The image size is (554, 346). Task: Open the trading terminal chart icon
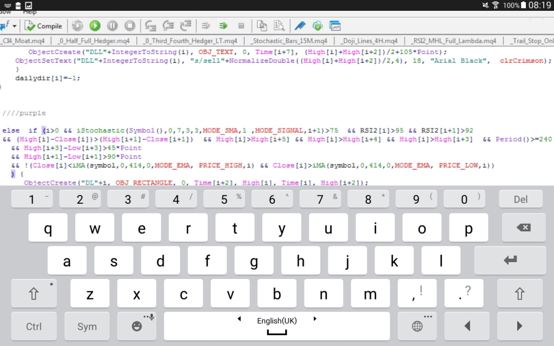(335, 25)
